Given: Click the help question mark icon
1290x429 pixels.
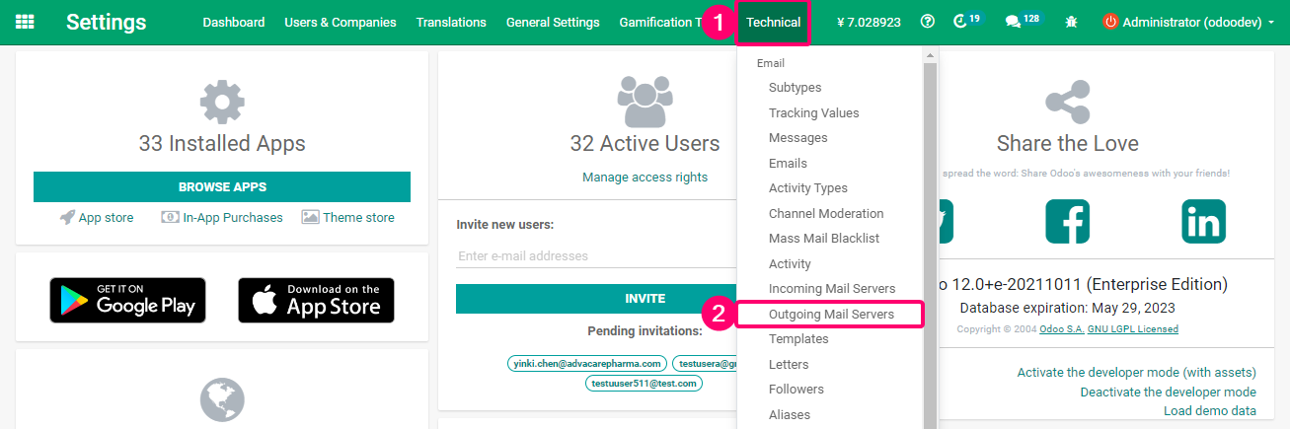Looking at the screenshot, I should coord(927,22).
